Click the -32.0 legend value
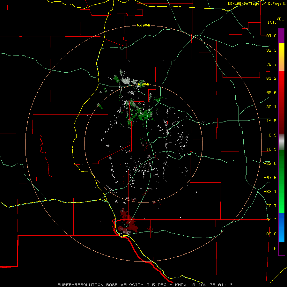 (270, 164)
